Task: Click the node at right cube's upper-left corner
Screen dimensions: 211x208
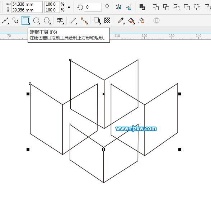Action: tap(111, 84)
